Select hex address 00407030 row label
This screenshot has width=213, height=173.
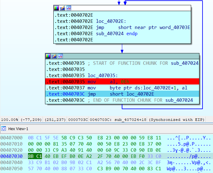tap(11, 156)
